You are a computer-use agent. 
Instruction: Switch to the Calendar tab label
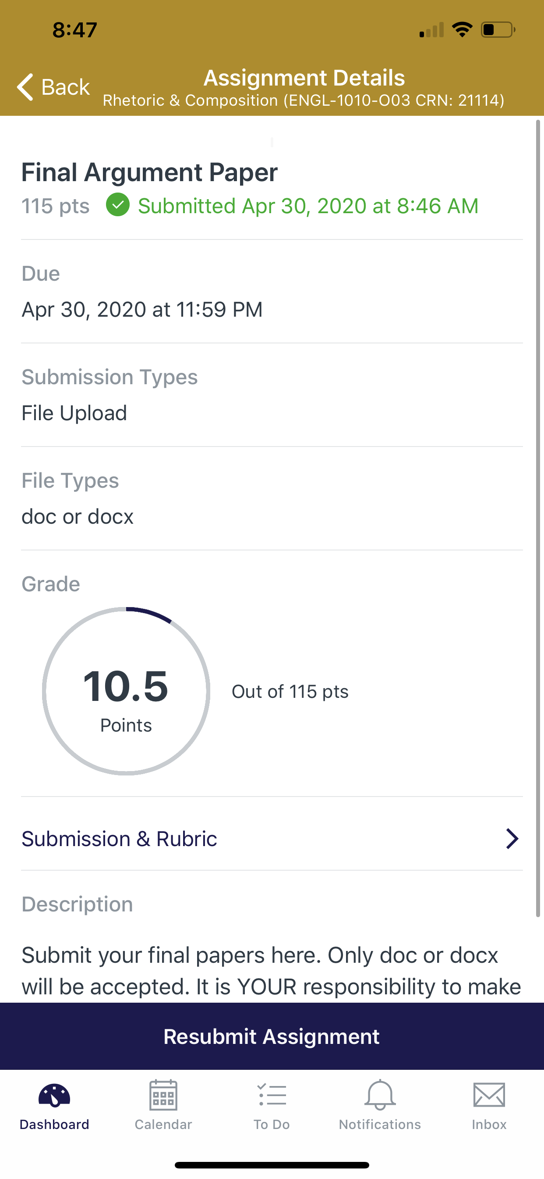coord(163,1124)
